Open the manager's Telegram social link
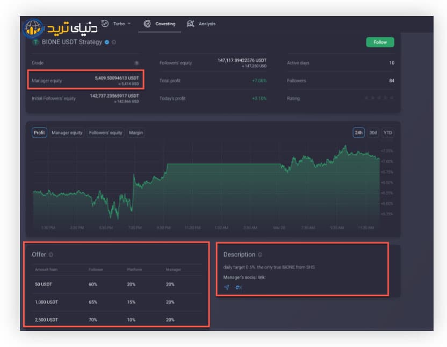447x347 pixels. tap(227, 287)
